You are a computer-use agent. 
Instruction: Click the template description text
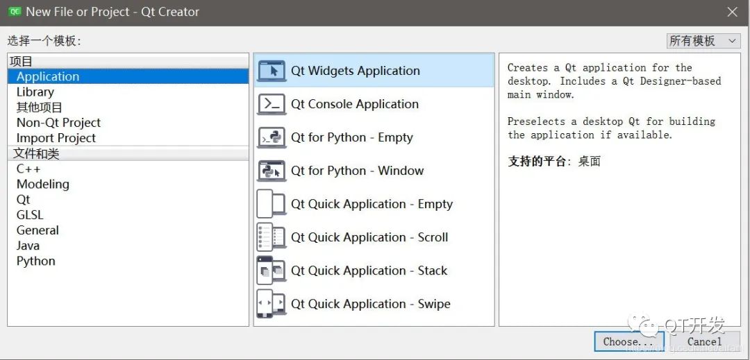pyautogui.click(x=614, y=101)
